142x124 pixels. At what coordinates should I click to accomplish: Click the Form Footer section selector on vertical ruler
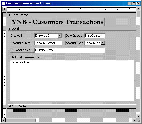(x=4, y=106)
